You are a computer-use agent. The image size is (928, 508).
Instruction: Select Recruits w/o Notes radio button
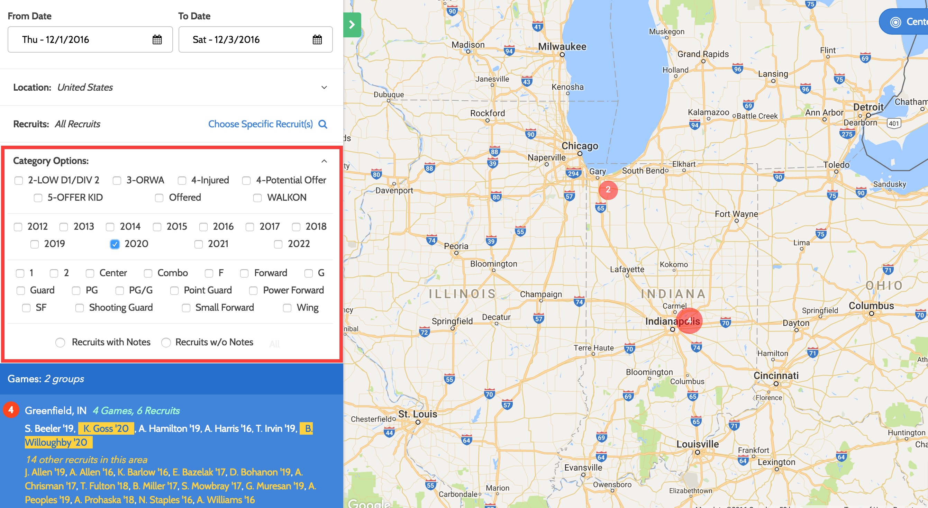pos(166,342)
